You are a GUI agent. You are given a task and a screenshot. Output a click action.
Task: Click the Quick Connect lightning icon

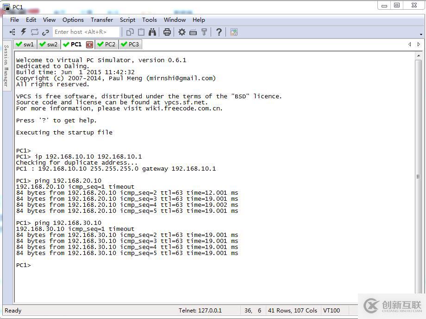tap(23, 32)
